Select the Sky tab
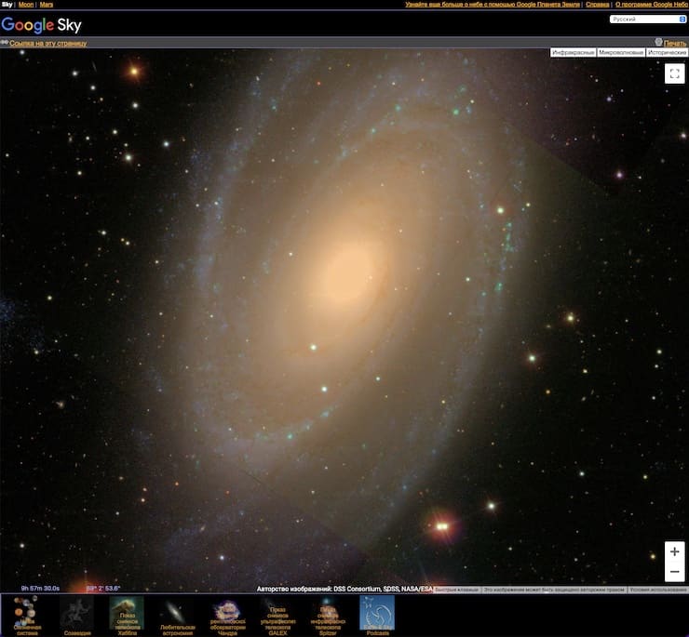The image size is (689, 637). coord(7,5)
